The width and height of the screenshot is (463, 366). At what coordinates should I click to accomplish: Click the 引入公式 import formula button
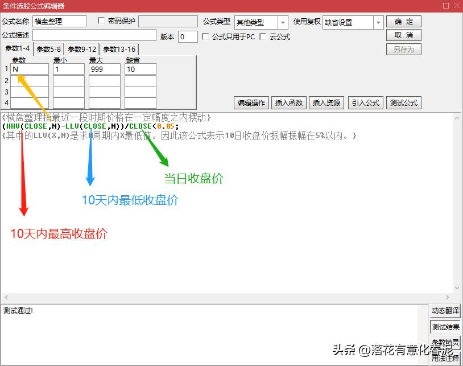coord(365,102)
